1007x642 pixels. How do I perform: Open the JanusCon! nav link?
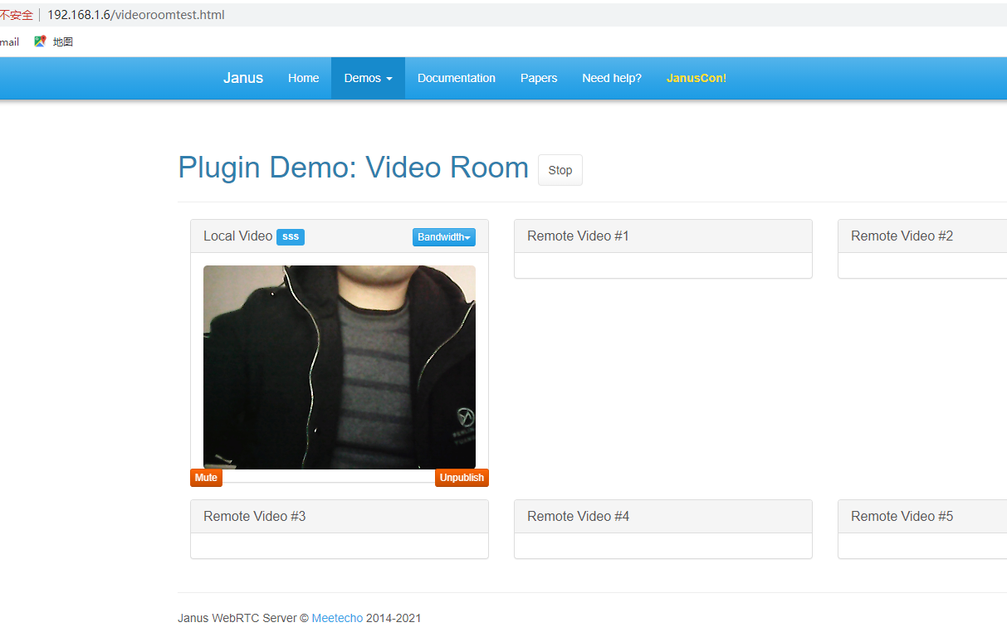point(697,78)
